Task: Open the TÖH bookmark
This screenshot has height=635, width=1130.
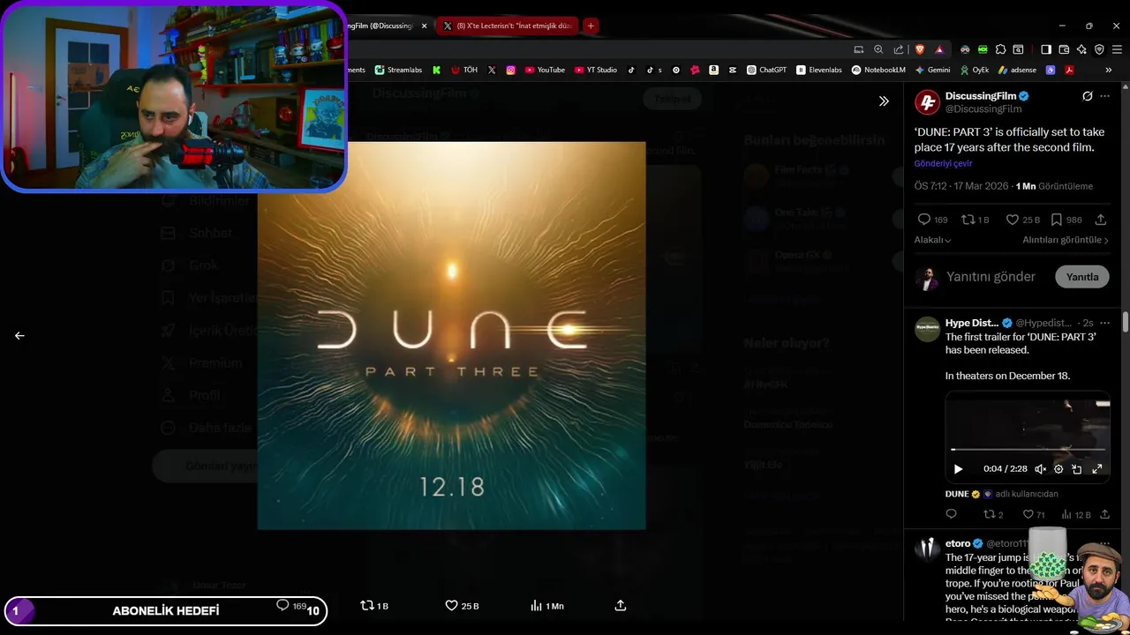Action: click(x=464, y=70)
